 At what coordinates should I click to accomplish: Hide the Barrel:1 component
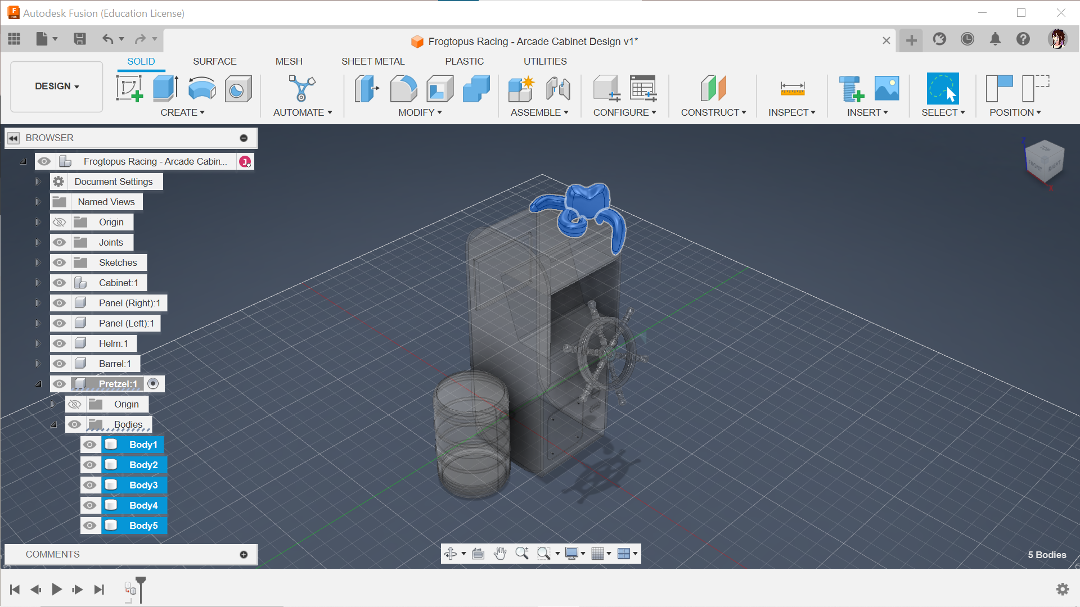coord(60,364)
